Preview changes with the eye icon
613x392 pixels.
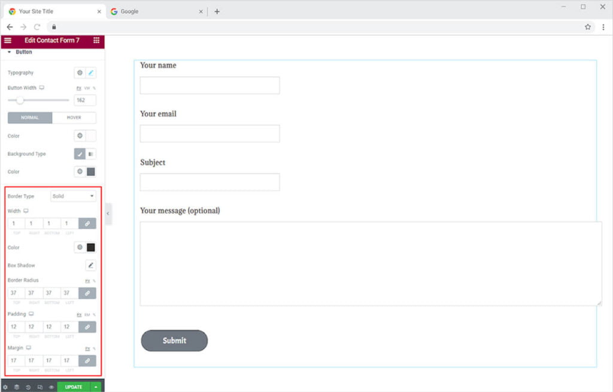(x=51, y=387)
